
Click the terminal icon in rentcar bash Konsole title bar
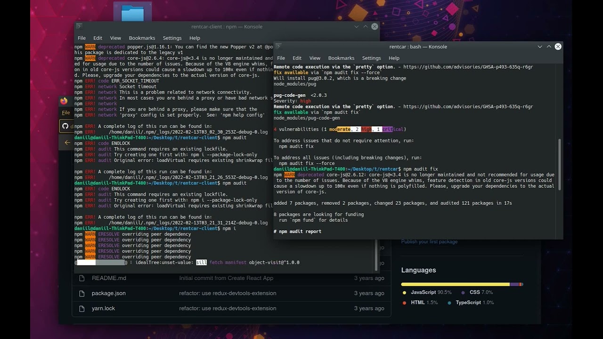[x=278, y=46]
